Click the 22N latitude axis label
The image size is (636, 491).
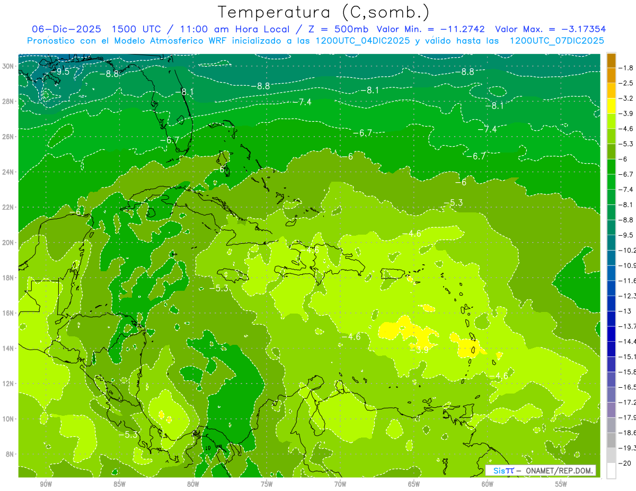pyautogui.click(x=8, y=207)
